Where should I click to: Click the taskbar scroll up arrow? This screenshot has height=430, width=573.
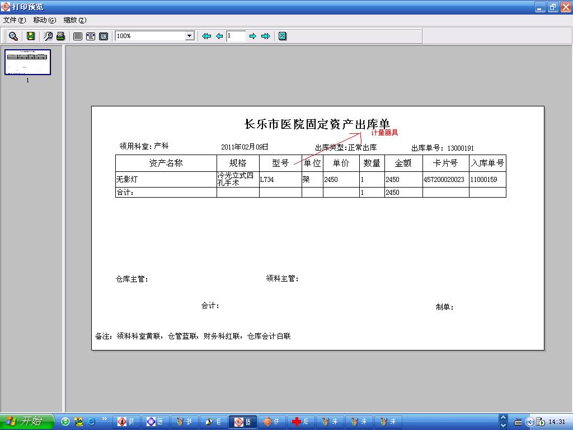[x=503, y=418]
